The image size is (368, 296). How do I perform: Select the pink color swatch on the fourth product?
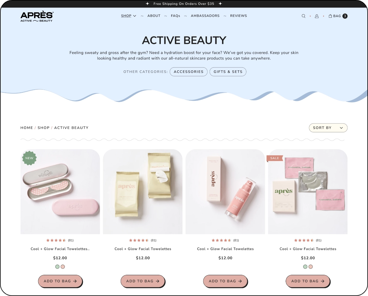(311, 267)
